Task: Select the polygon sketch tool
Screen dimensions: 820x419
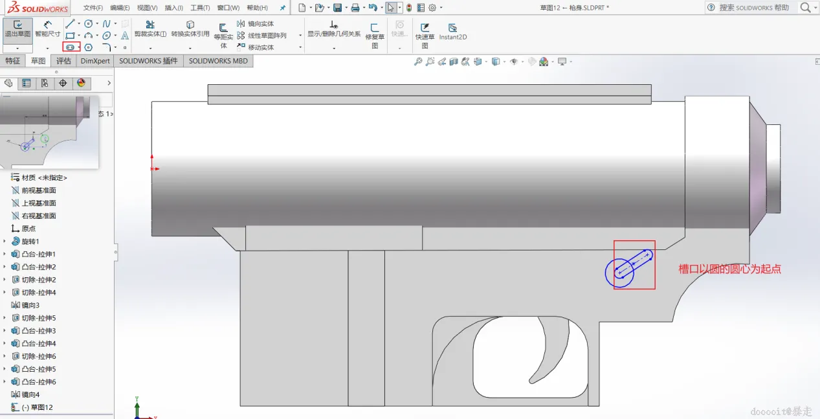Action: pyautogui.click(x=89, y=47)
